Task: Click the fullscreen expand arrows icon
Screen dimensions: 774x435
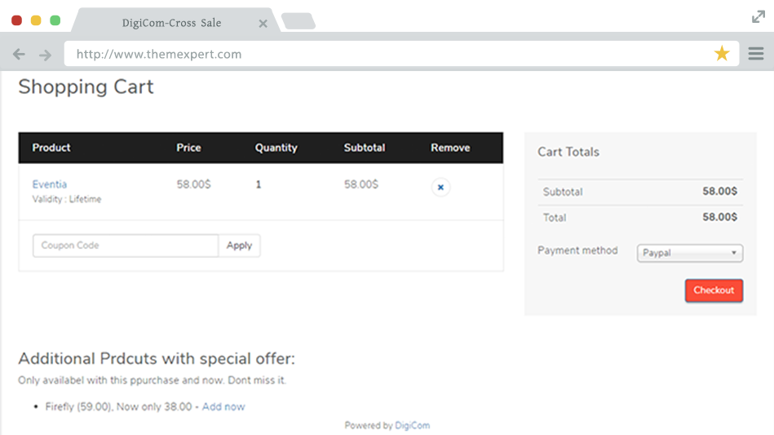Action: coord(759,17)
